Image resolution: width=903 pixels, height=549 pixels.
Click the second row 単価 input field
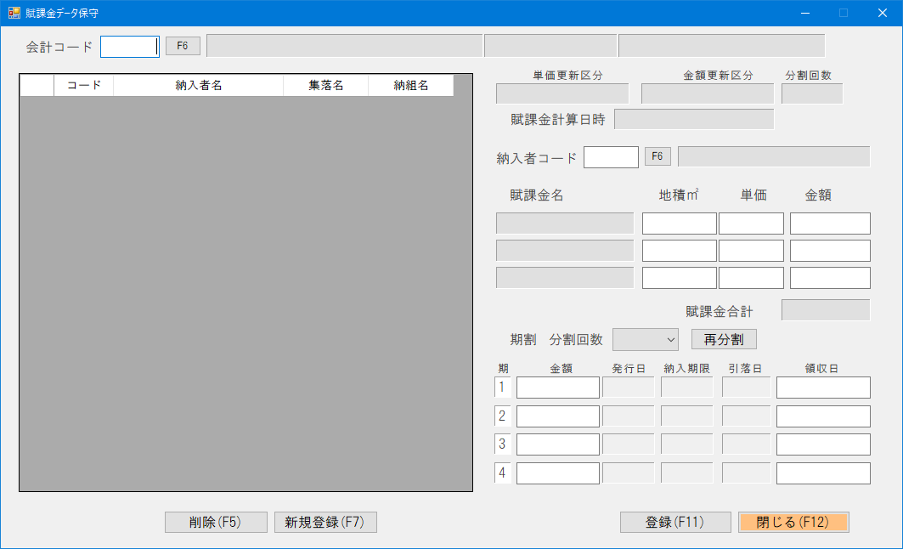[751, 250]
